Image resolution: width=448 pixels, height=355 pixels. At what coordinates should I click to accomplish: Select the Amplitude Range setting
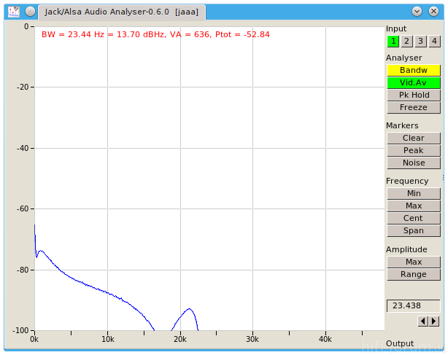click(414, 275)
